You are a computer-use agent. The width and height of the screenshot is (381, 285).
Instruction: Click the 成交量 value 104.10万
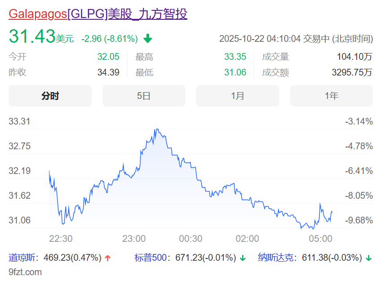(x=354, y=57)
